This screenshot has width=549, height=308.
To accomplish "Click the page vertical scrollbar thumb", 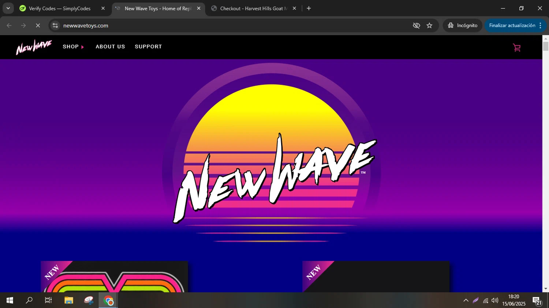I will (546, 46).
